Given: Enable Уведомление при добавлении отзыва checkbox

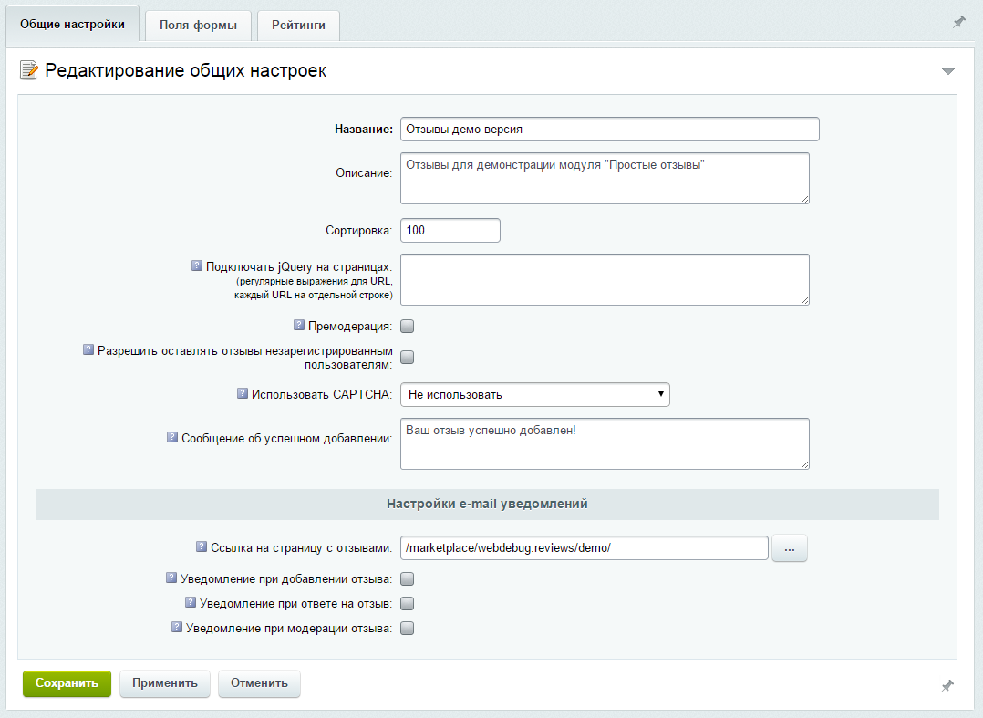Looking at the screenshot, I should 408,578.
